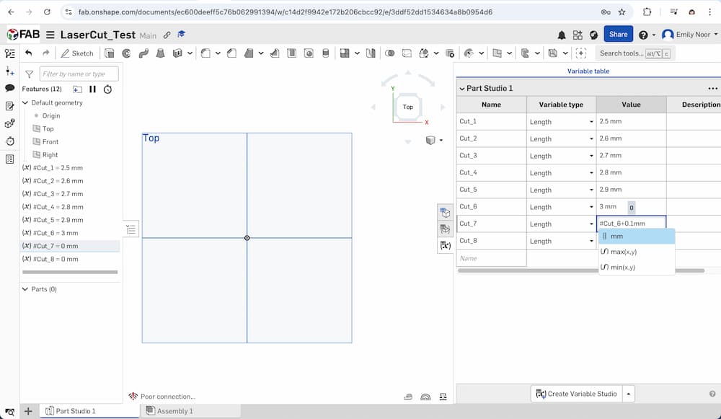Select the Draft tool
This screenshot has height=419, width=721.
tap(249, 53)
